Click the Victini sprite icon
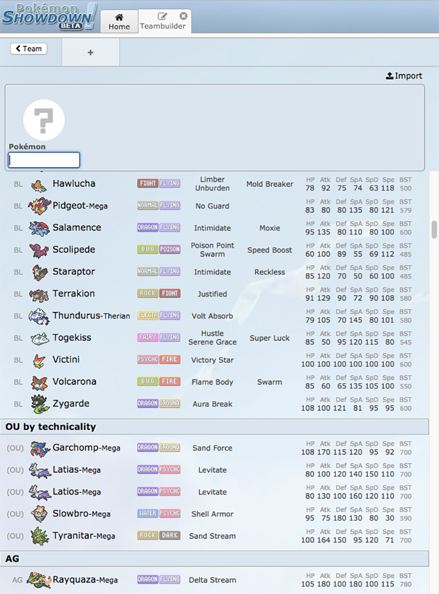 (39, 360)
